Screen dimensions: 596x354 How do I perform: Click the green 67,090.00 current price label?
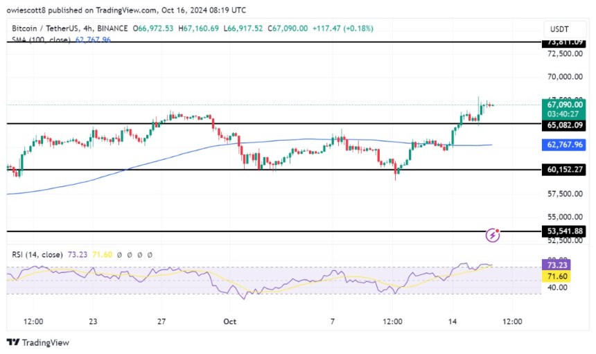564,105
